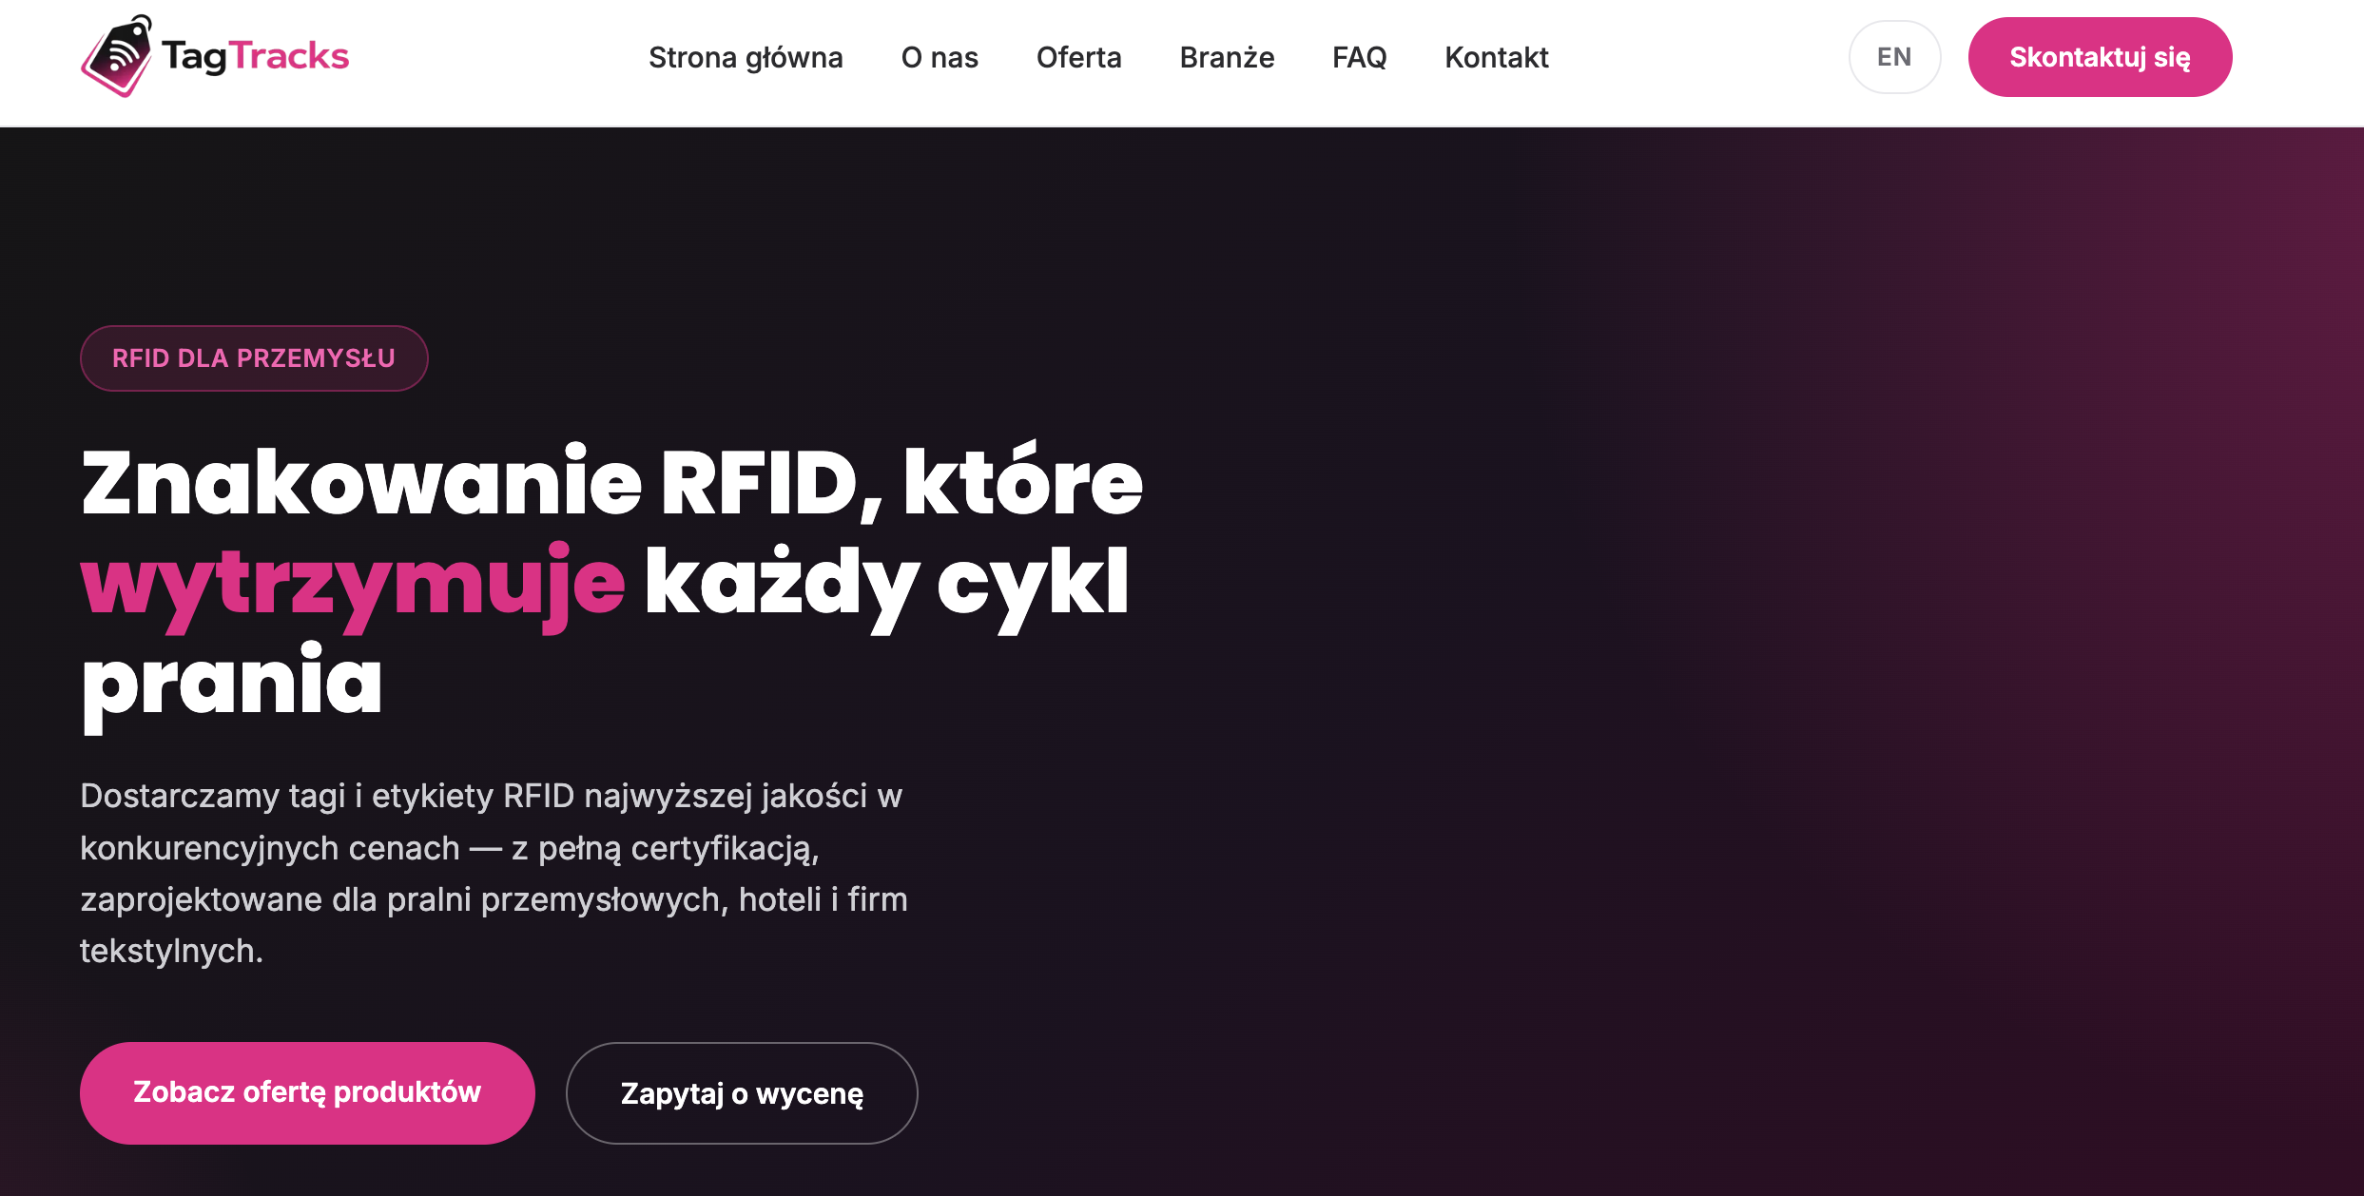2364x1196 pixels.
Task: Click the Zapytaj o wycenę button
Action: coord(742,1093)
